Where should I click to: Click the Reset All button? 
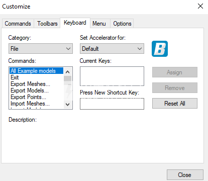pos(175,104)
